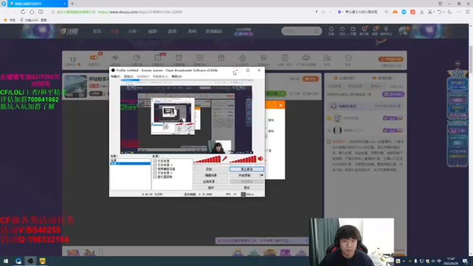Click the OBS 开始录制 button

coord(245,175)
